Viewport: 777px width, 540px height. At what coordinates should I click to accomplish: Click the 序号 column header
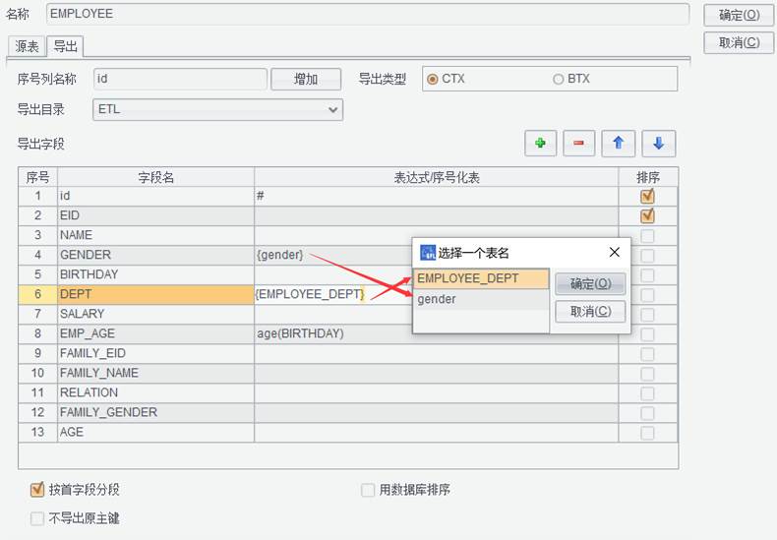[x=37, y=177]
